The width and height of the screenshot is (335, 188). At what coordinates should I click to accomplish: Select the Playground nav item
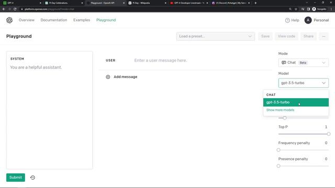(106, 20)
